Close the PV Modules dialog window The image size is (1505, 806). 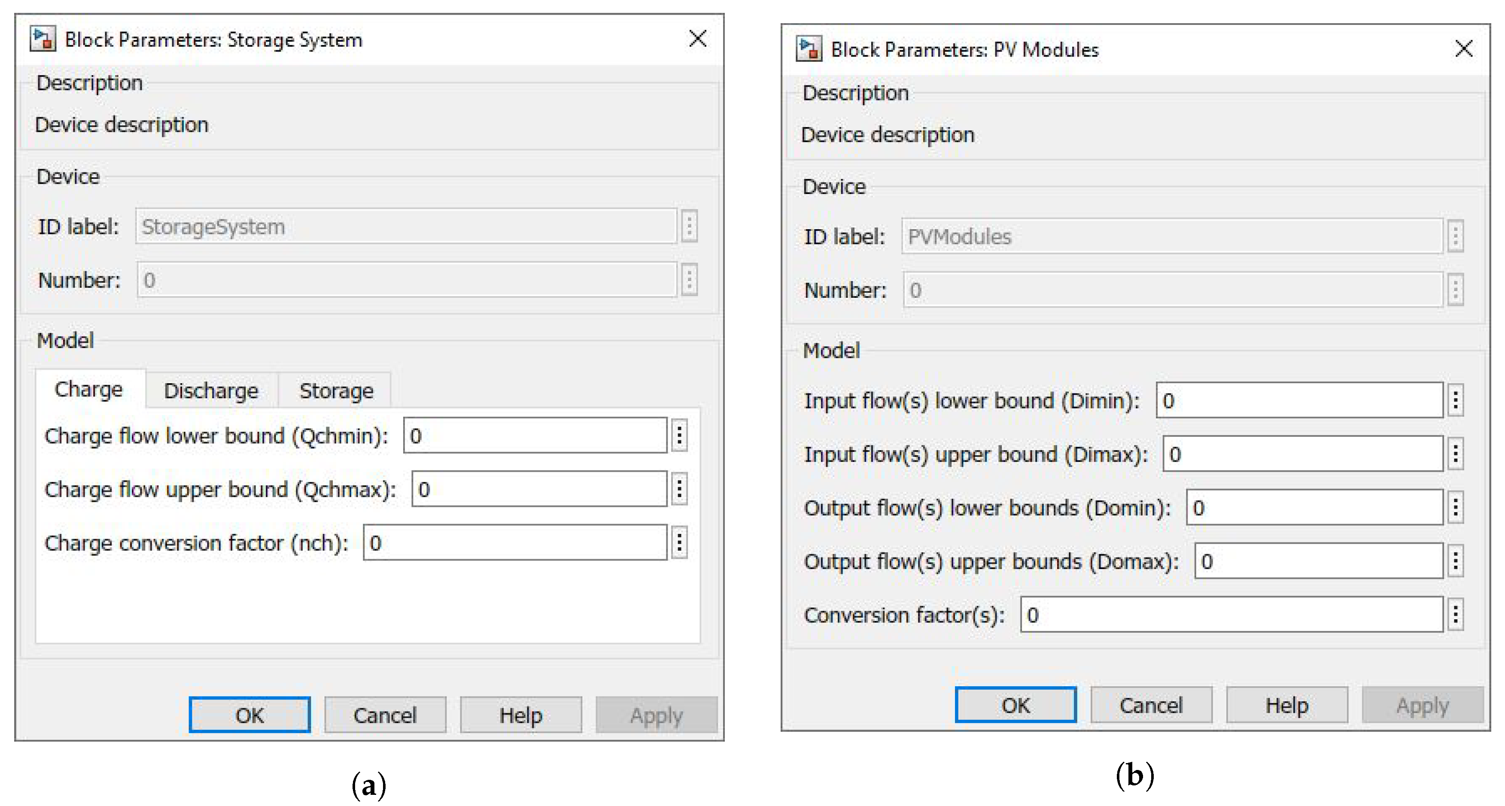(x=1463, y=48)
